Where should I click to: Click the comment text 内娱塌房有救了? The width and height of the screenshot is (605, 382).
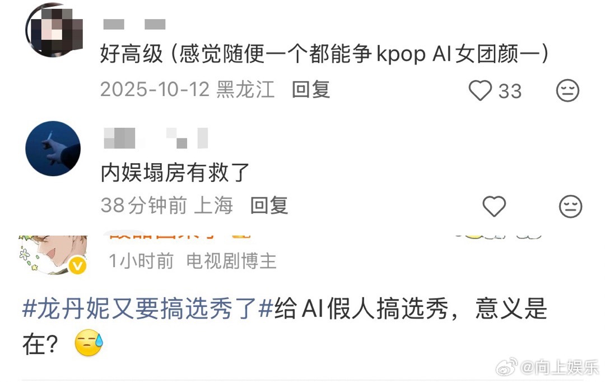point(175,172)
